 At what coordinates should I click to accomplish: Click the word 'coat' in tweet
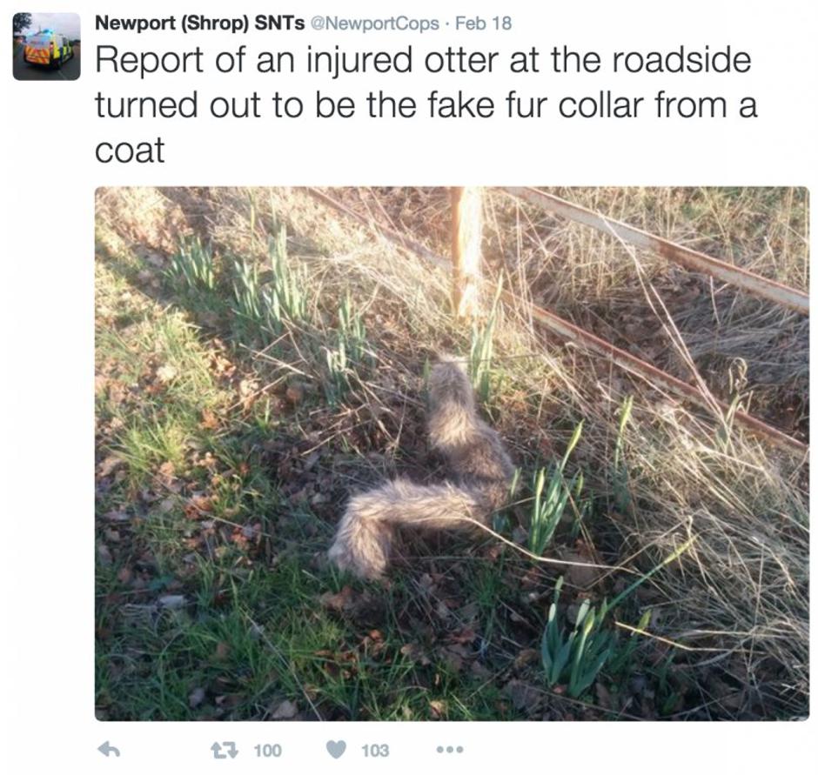click(x=130, y=150)
